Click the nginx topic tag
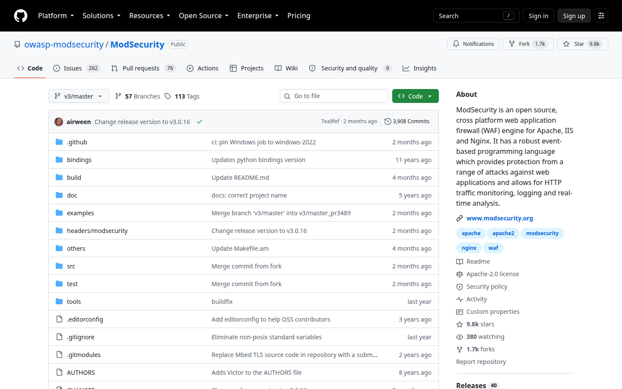622x389 pixels. [469, 248]
